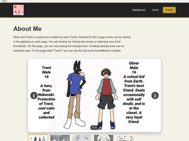
Task: Select the TRENT title thumbnail
Action: click(82, 138)
